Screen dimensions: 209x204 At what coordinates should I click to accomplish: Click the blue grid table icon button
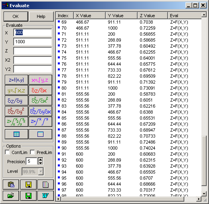click(16, 134)
